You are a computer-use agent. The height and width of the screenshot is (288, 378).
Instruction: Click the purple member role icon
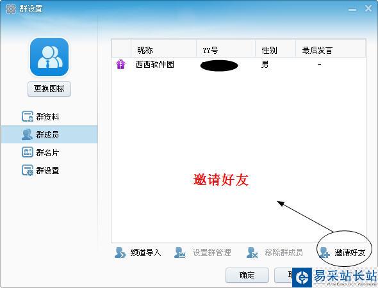point(121,64)
